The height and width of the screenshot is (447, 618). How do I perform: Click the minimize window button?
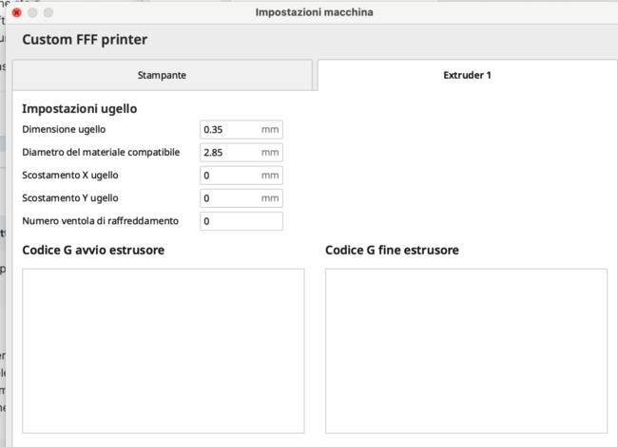(32, 12)
